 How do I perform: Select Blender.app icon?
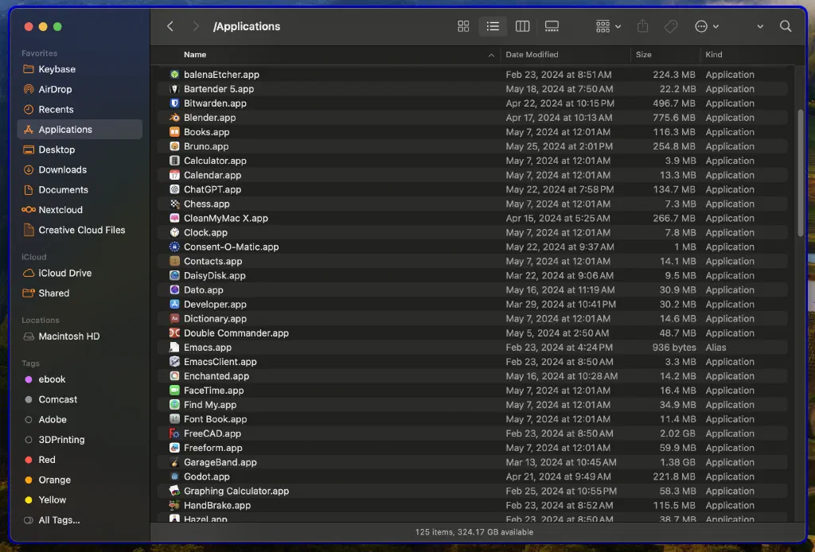point(174,118)
